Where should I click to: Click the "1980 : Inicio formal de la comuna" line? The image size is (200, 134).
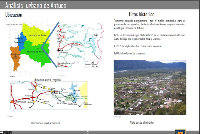[x=130, y=54]
